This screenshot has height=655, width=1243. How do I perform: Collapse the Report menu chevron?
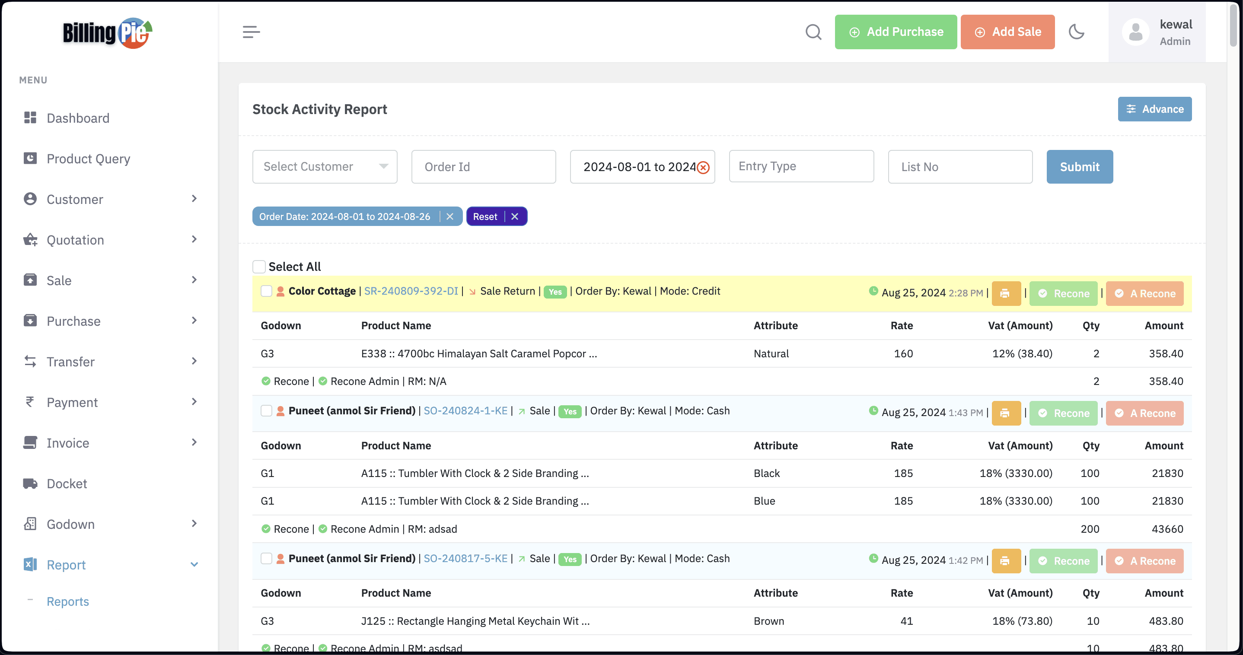coord(194,564)
